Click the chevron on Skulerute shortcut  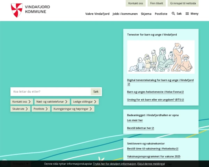[27, 109]
